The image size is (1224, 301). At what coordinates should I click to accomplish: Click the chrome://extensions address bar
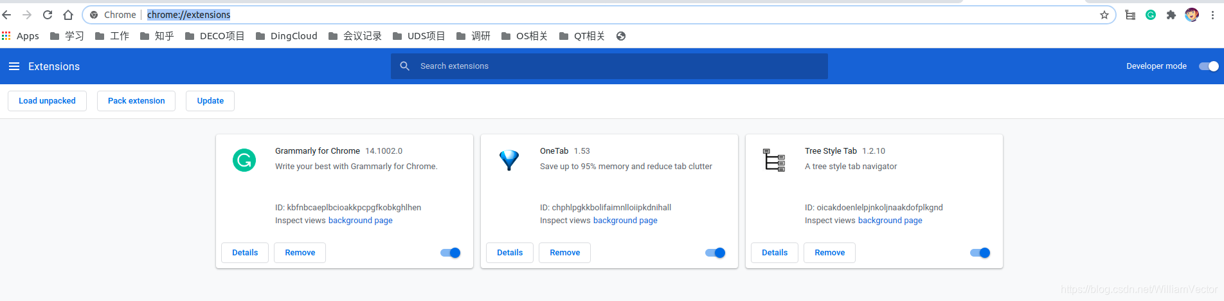(x=599, y=15)
